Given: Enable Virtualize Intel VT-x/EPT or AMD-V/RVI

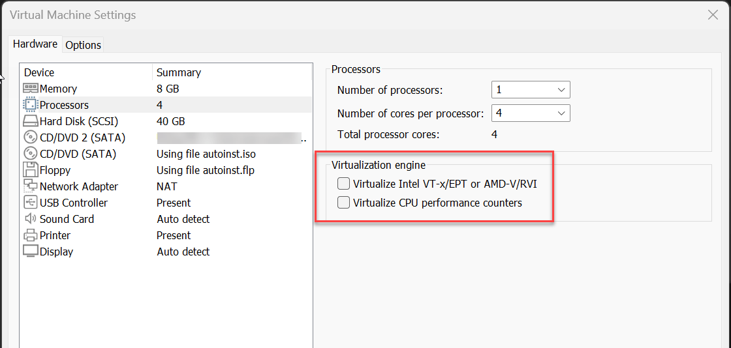Looking at the screenshot, I should pyautogui.click(x=343, y=184).
